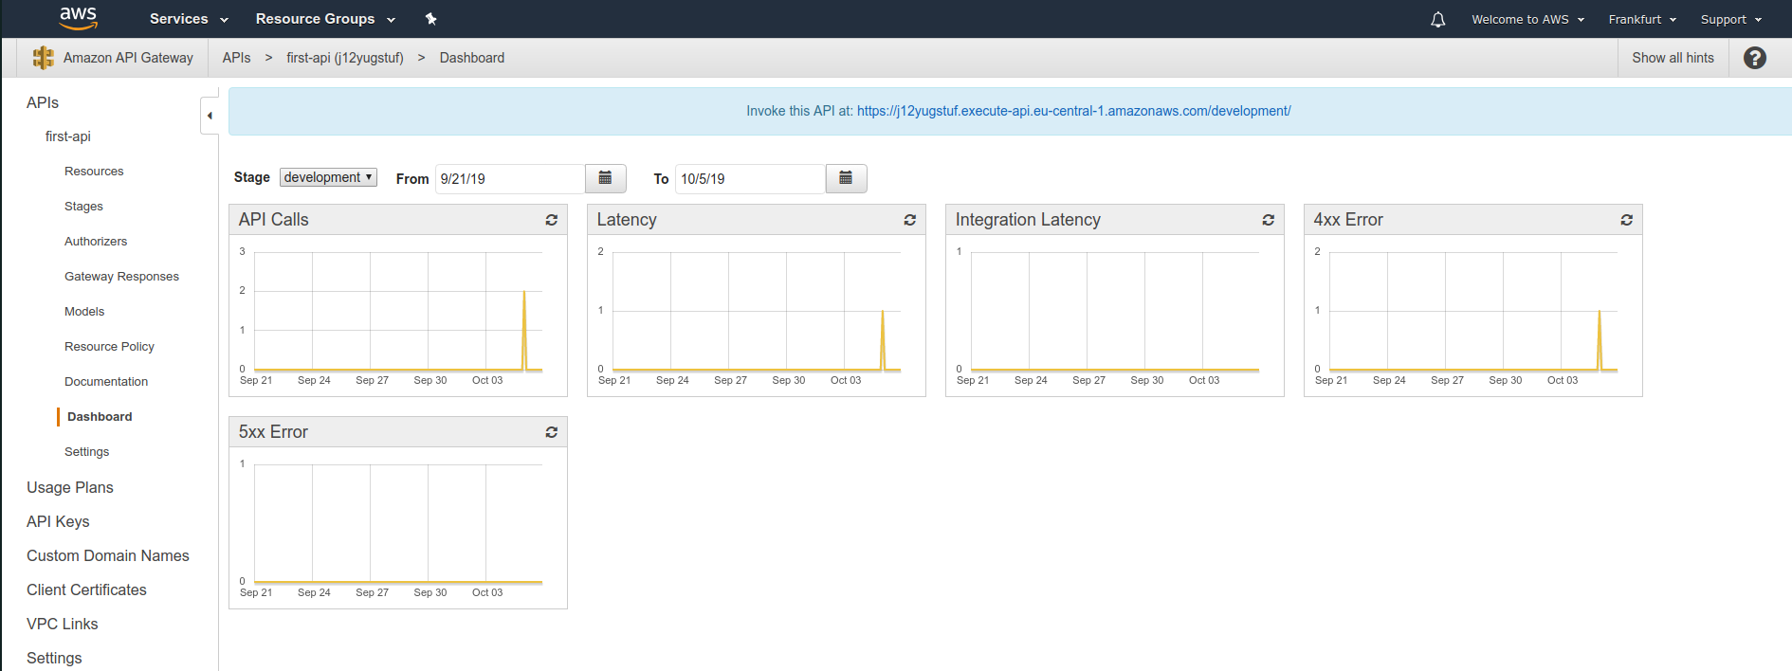Open the Services dropdown menu
This screenshot has height=671, width=1792.
pyautogui.click(x=189, y=19)
